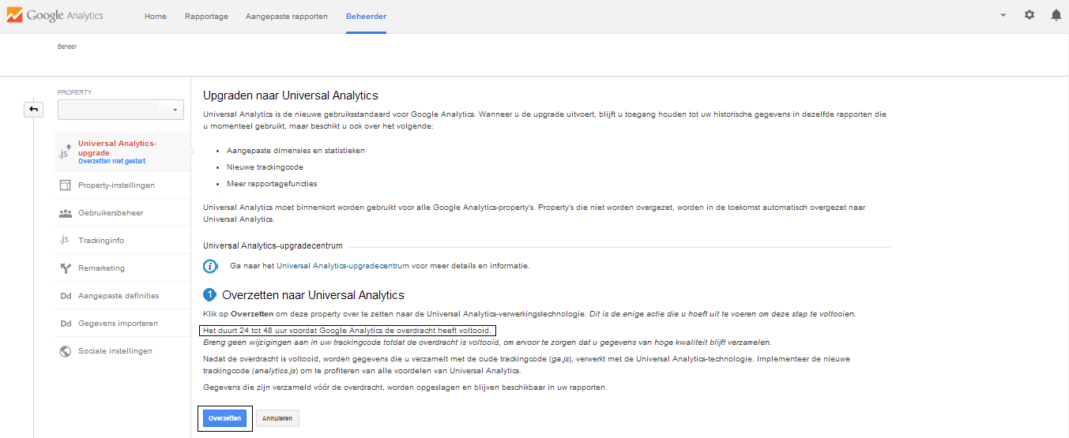The height and width of the screenshot is (438, 1069).
Task: Go to the Home tab
Action: [156, 17]
